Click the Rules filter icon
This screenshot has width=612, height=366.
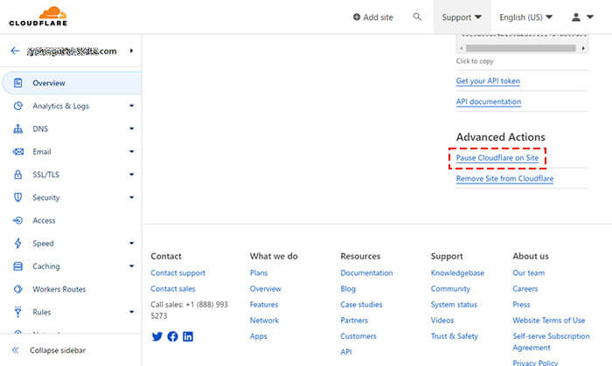click(18, 312)
